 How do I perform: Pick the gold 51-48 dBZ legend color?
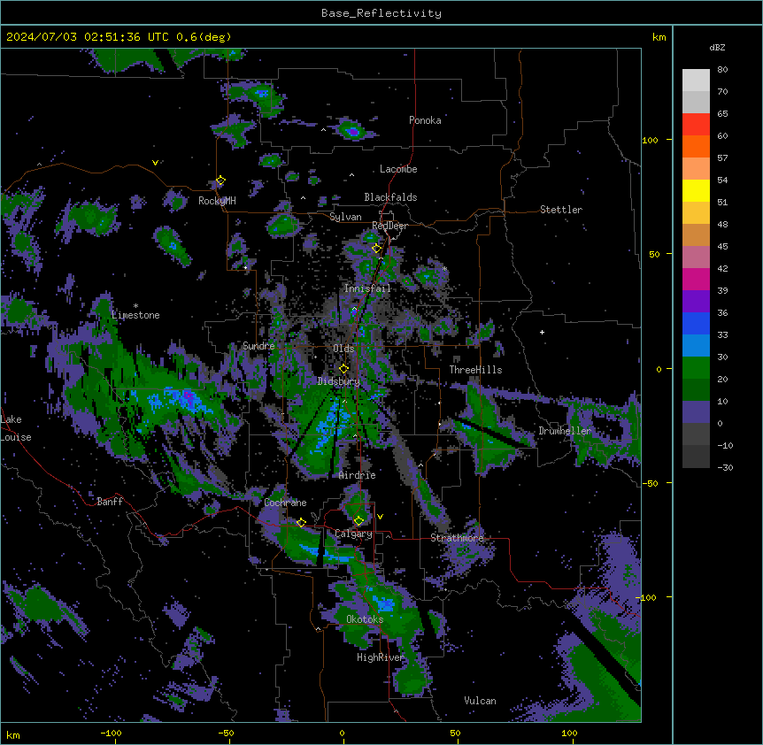696,213
